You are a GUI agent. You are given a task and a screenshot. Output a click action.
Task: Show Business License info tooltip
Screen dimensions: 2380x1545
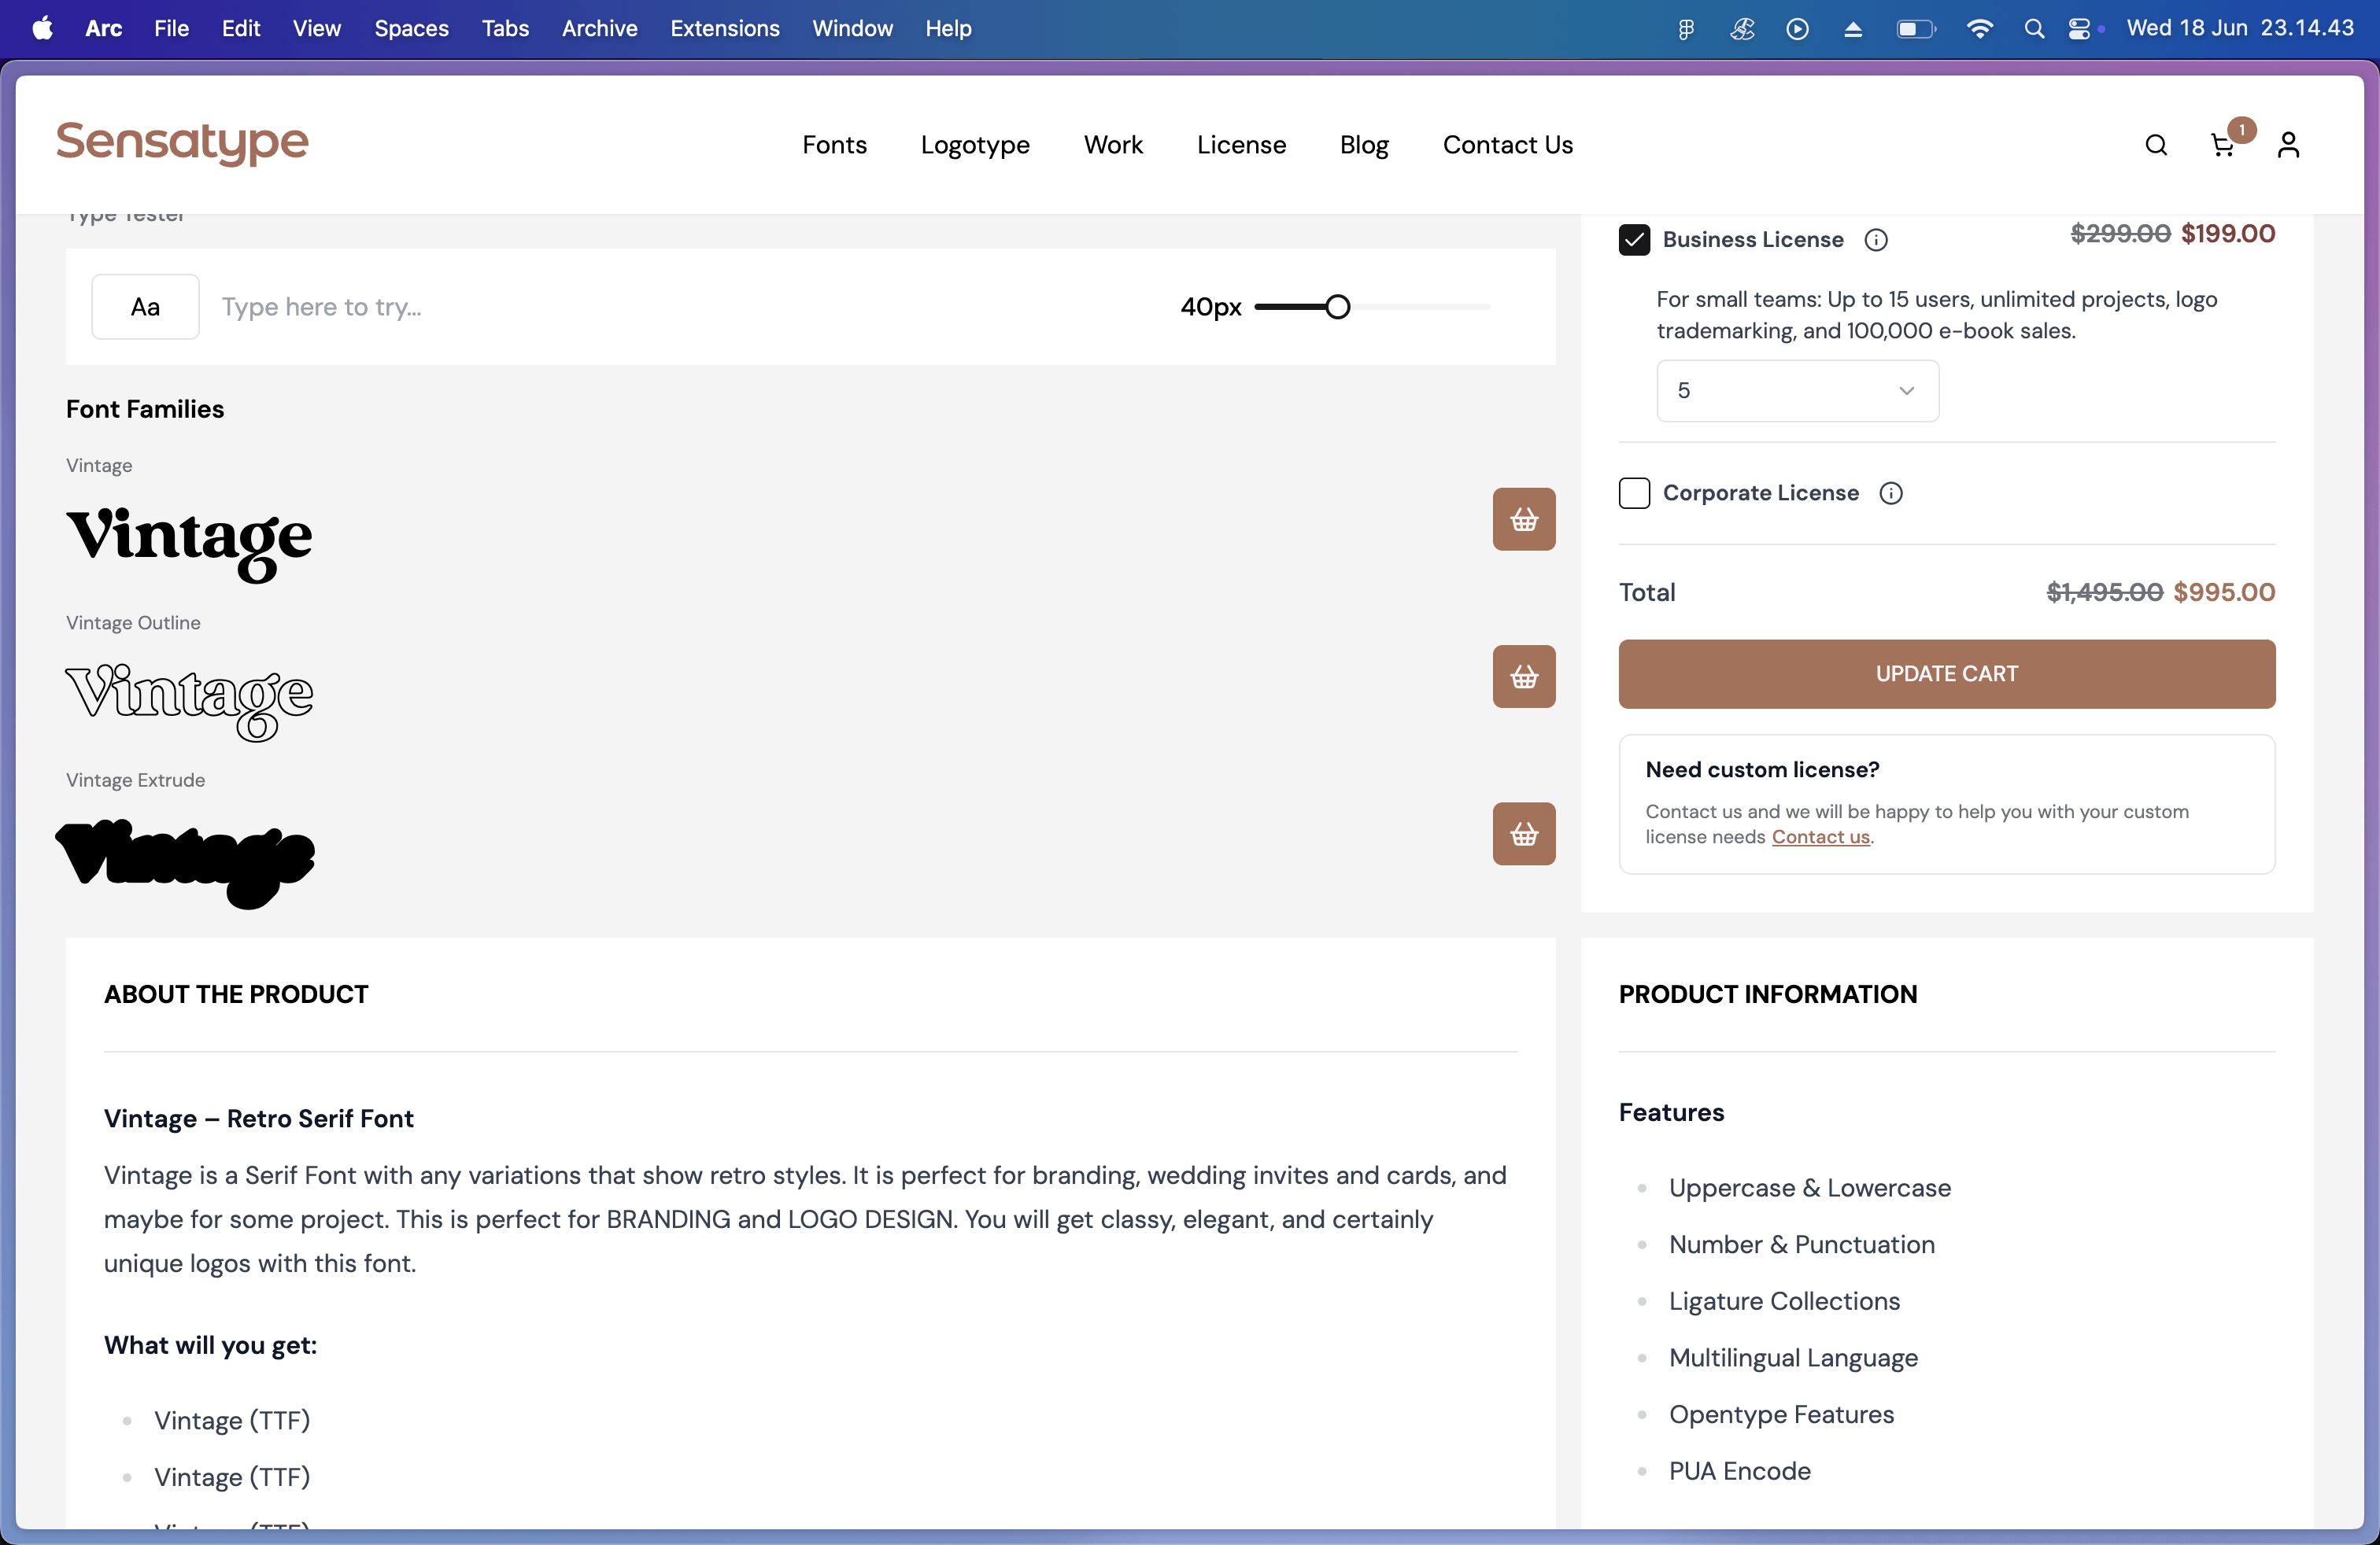(x=1876, y=240)
